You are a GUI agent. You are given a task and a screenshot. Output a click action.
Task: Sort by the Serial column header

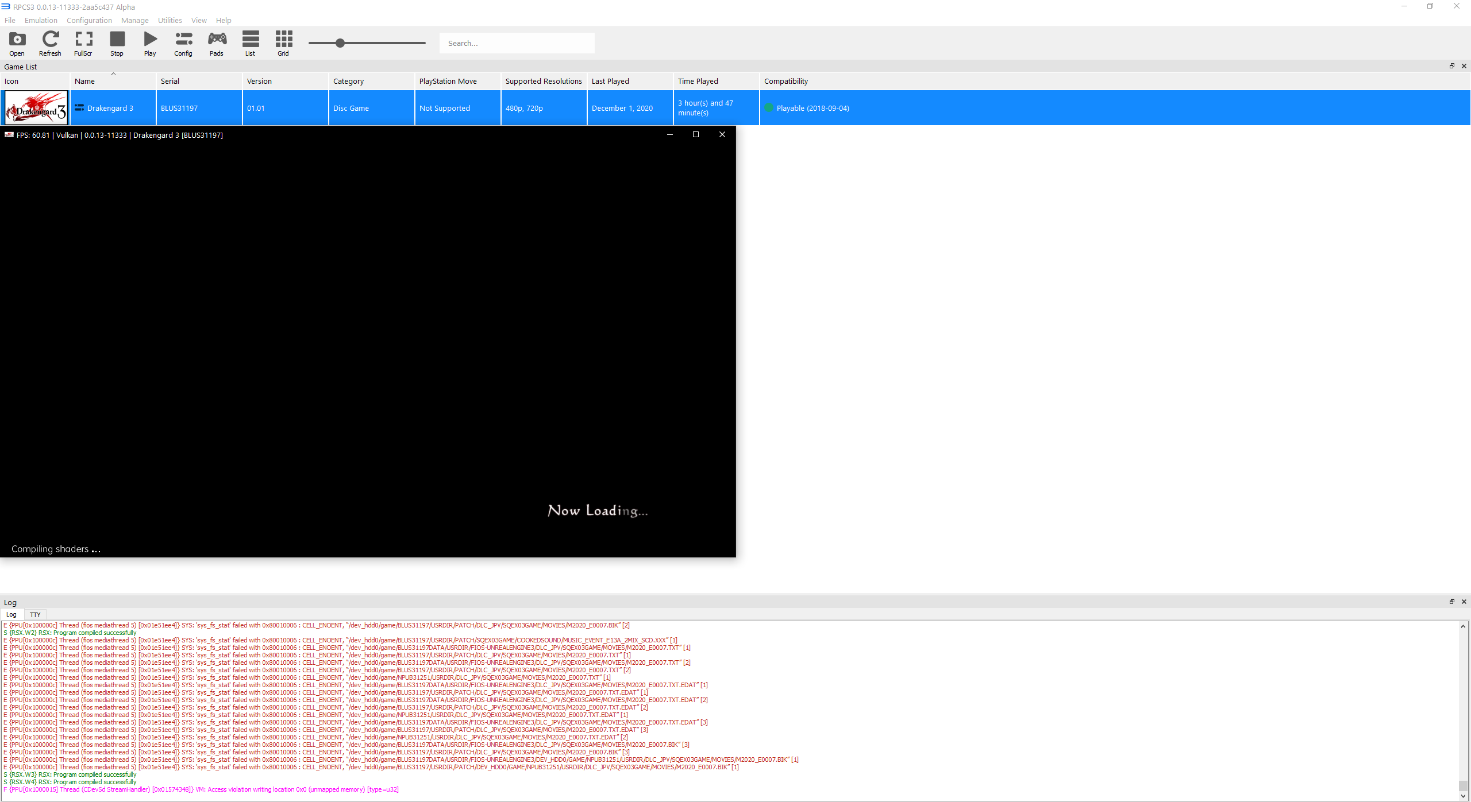click(199, 81)
